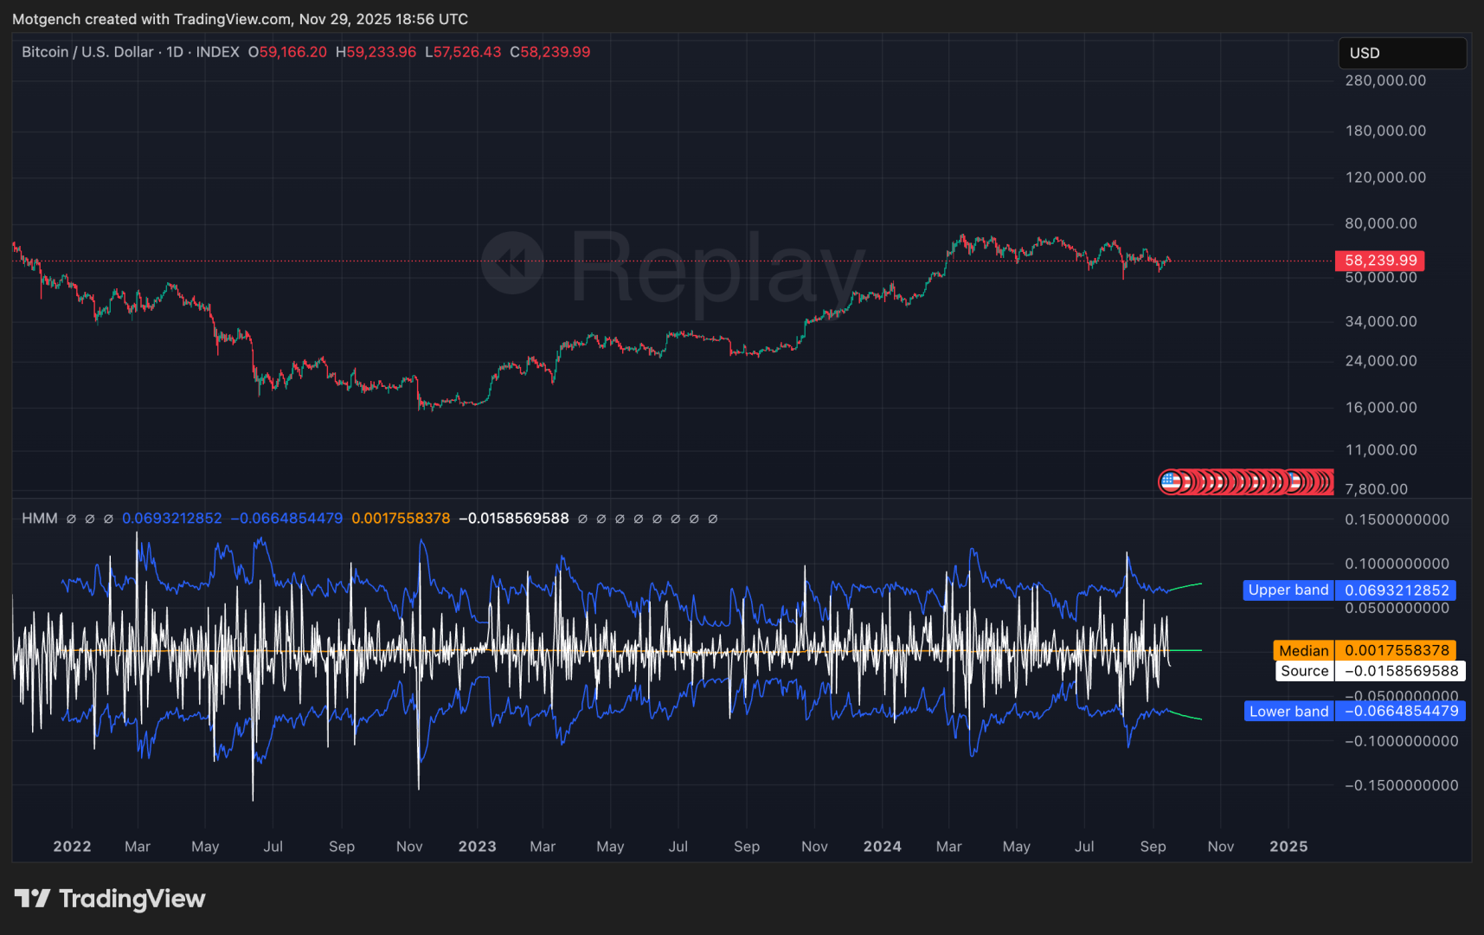
Task: Click the 2024 label on time axis
Action: (882, 847)
